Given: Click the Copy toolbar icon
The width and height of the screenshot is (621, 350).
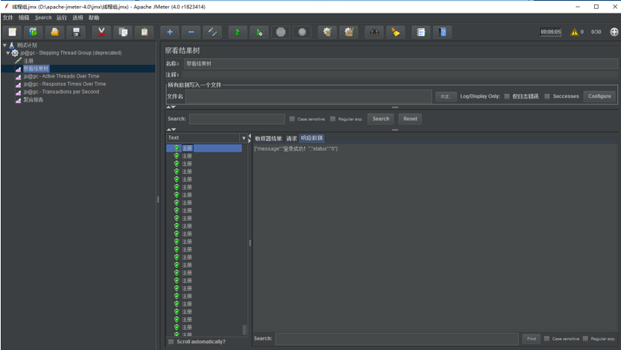Looking at the screenshot, I should (123, 32).
